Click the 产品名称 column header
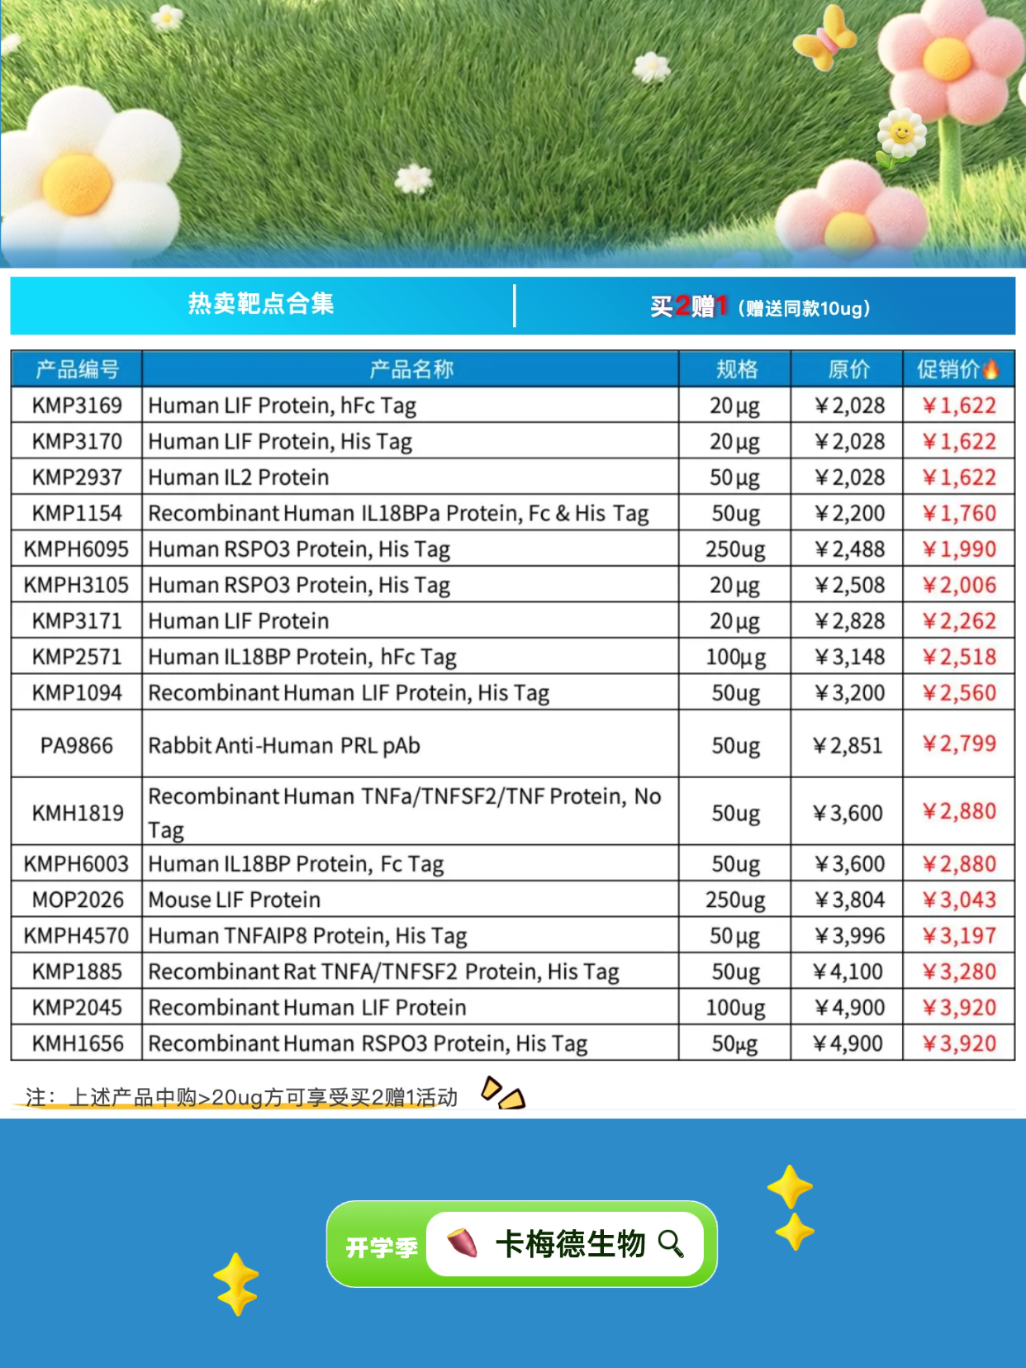The width and height of the screenshot is (1026, 1368). point(411,369)
